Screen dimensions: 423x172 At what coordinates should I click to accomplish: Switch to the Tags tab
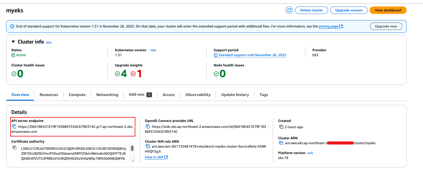pyautogui.click(x=264, y=95)
